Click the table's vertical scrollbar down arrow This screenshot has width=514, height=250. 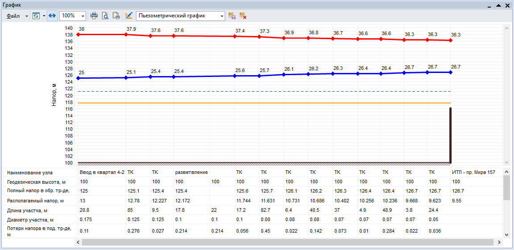(x=506, y=234)
